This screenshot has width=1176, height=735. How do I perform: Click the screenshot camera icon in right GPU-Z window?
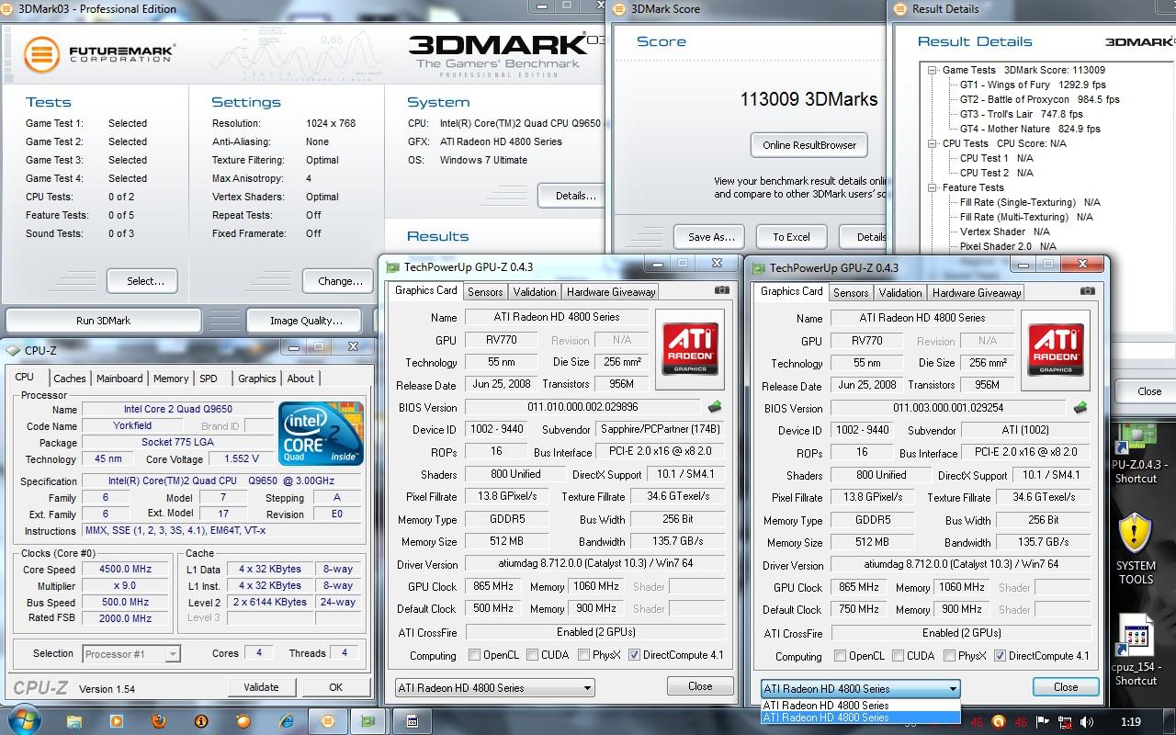pyautogui.click(x=1088, y=291)
